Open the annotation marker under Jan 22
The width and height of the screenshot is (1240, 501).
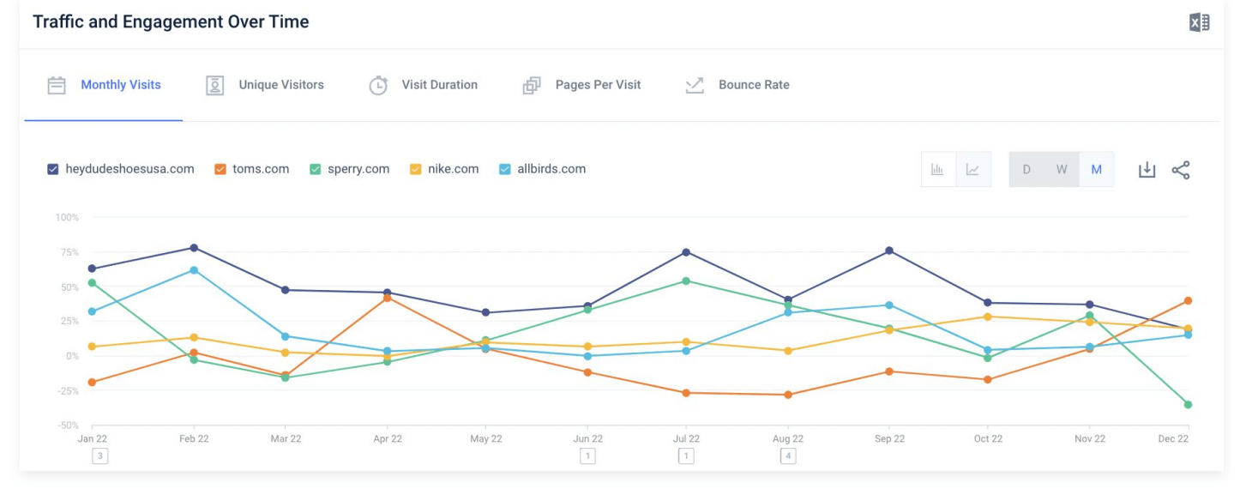tap(99, 456)
